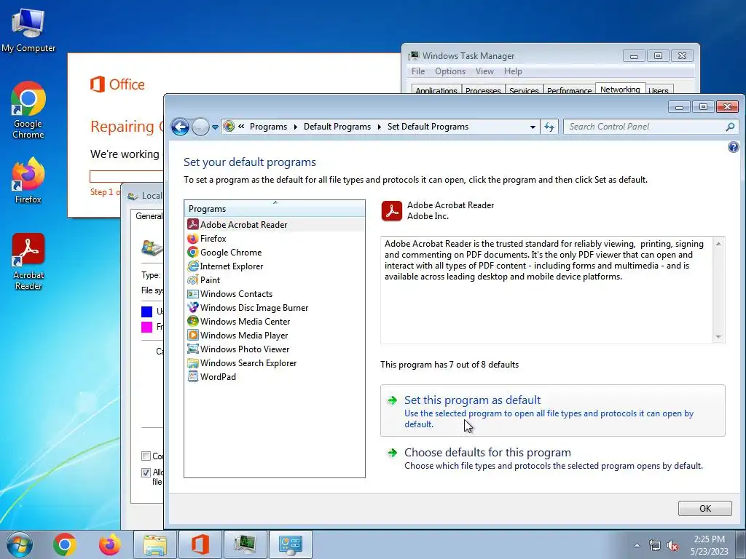This screenshot has width=746, height=559.
Task: Open Firefox from the taskbar
Action: [109, 544]
